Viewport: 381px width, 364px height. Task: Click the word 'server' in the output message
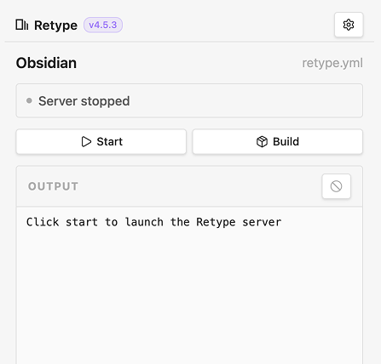click(262, 222)
